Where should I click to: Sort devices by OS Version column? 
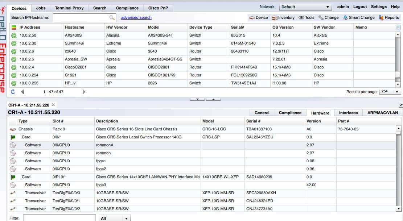[x=291, y=27]
